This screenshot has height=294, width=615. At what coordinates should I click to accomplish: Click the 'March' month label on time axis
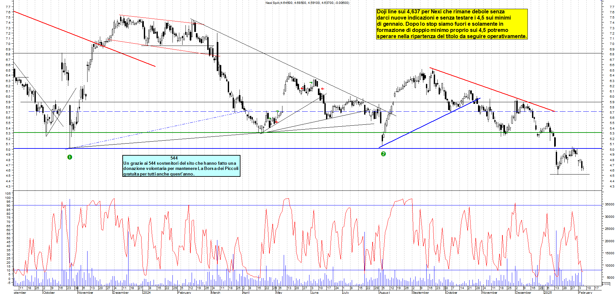(215, 292)
